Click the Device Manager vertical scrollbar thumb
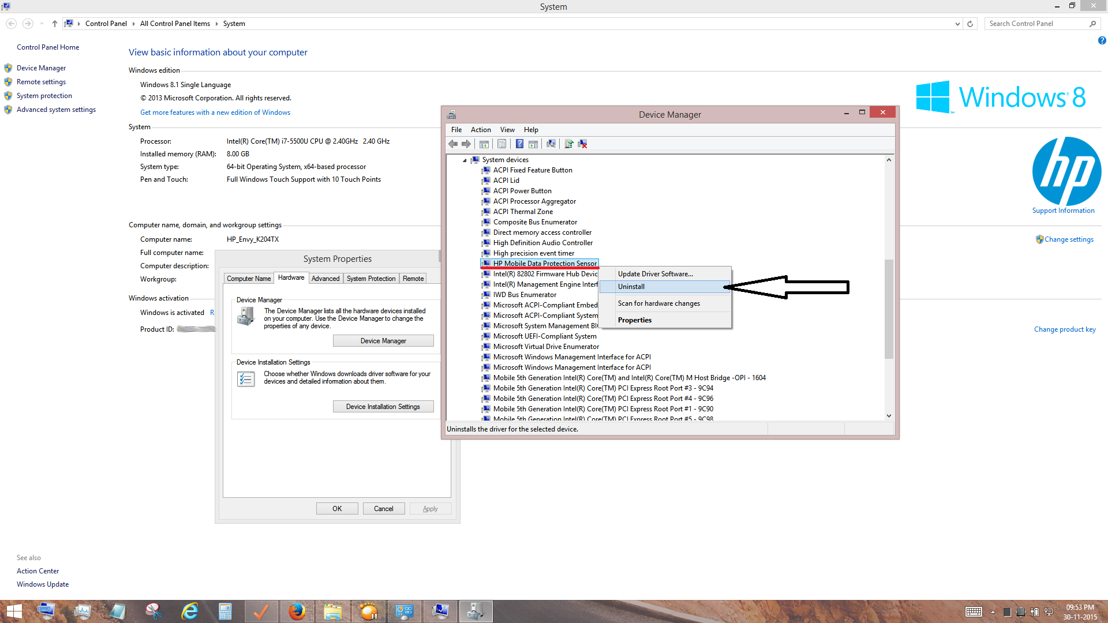This screenshot has height=623, width=1108. (889, 309)
